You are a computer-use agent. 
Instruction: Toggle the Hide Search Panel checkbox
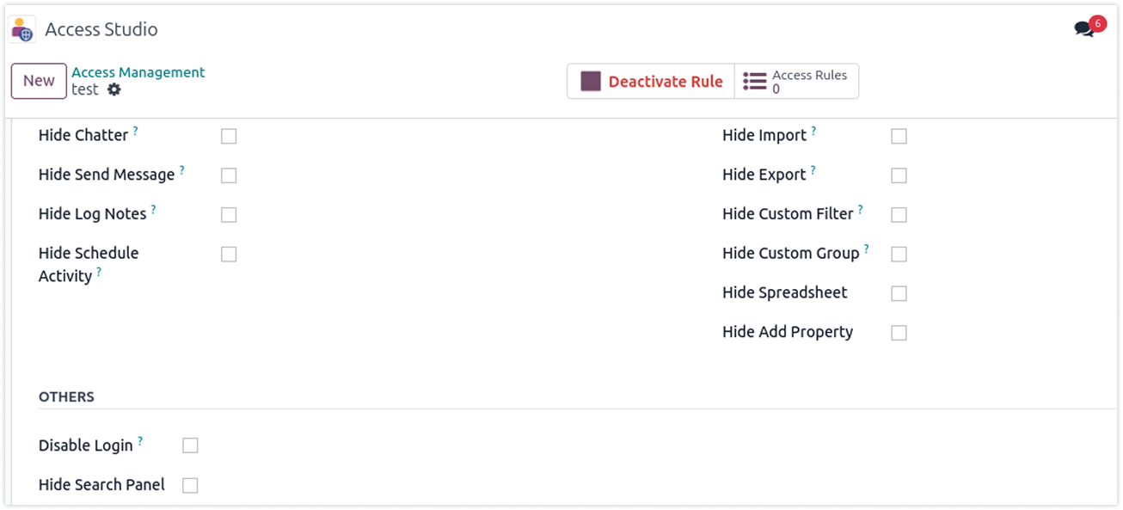click(x=190, y=485)
